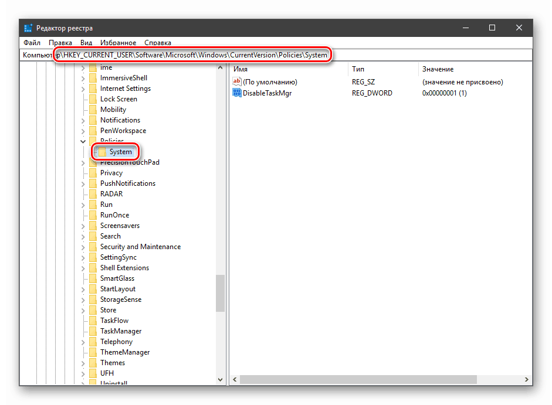Select the RADAR key

tap(111, 194)
